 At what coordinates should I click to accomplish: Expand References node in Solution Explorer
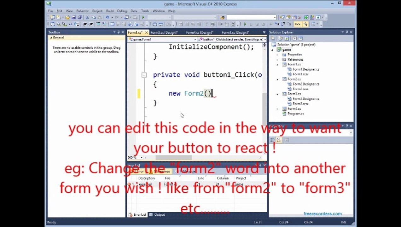coord(277,60)
